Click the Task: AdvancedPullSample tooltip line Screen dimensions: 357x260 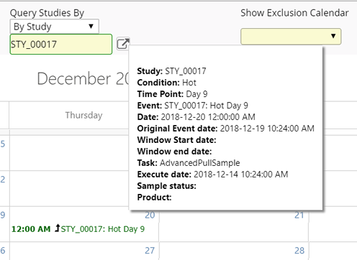[x=189, y=163]
